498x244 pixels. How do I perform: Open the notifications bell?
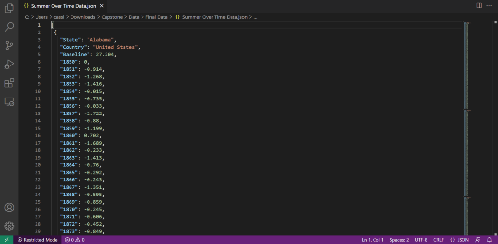(489, 240)
